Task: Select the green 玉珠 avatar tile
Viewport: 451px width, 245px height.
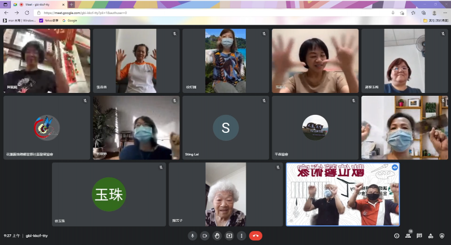Action: pyautogui.click(x=109, y=194)
